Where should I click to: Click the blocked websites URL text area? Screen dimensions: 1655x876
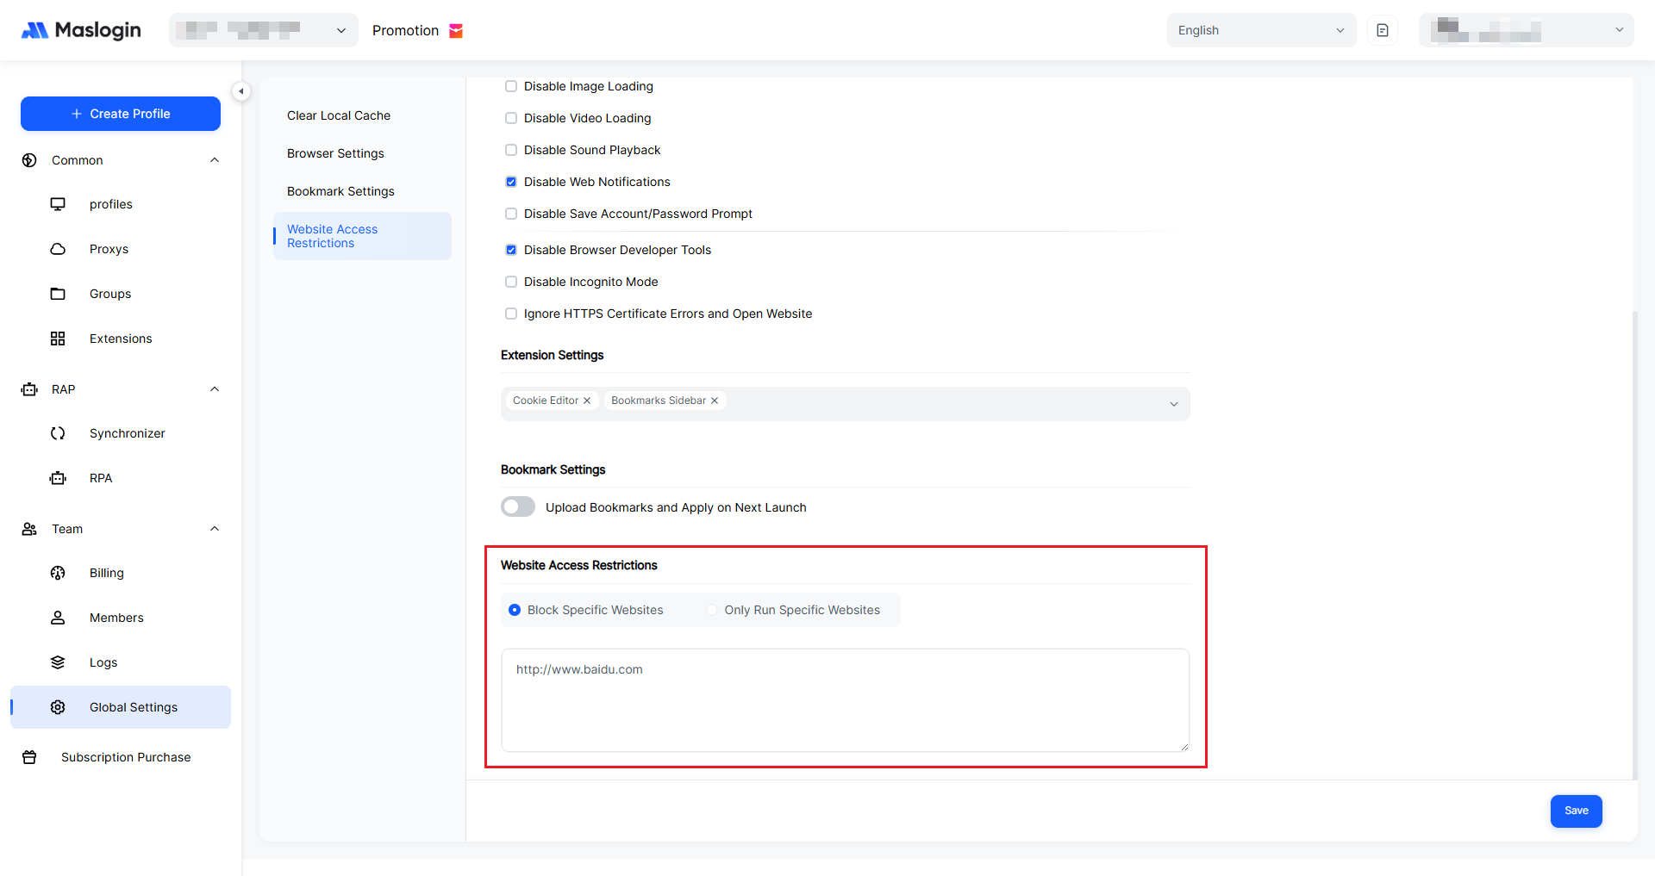845,699
